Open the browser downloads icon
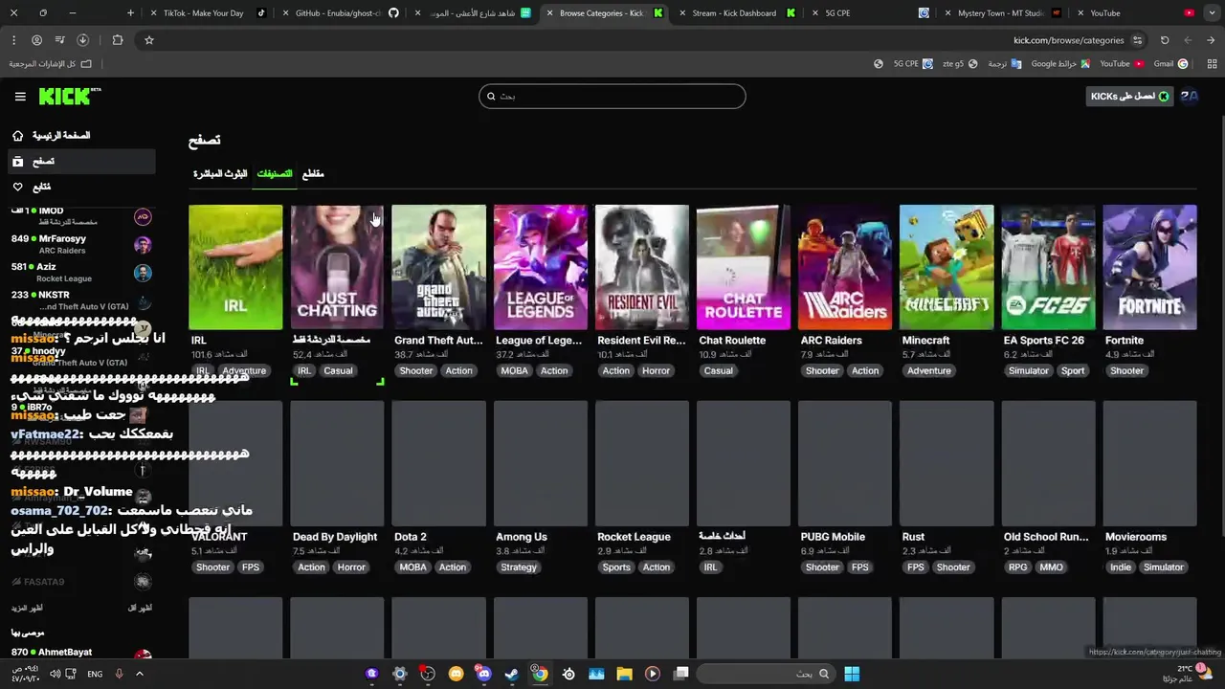This screenshot has width=1225, height=689. coord(82,40)
